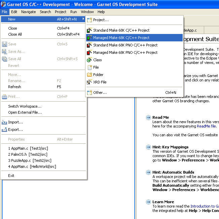Image resolution: width=219 pixels, height=219 pixels.
Task: Click the Import icon in File menu
Action: click(4, 122)
